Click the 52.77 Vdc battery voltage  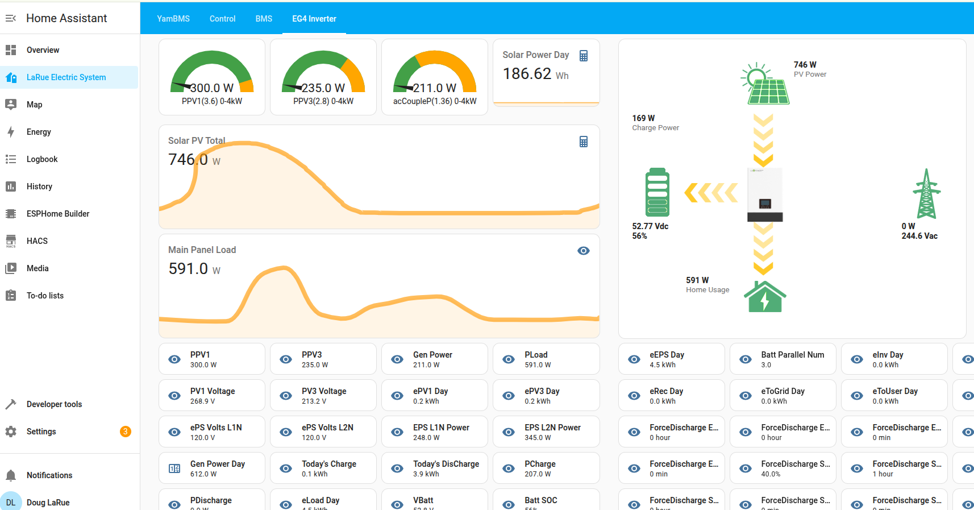click(650, 226)
